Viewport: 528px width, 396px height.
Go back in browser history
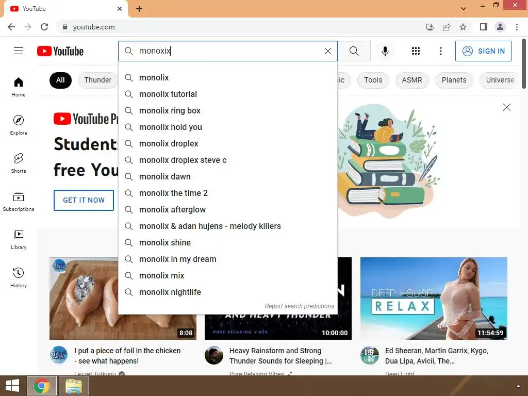11,27
